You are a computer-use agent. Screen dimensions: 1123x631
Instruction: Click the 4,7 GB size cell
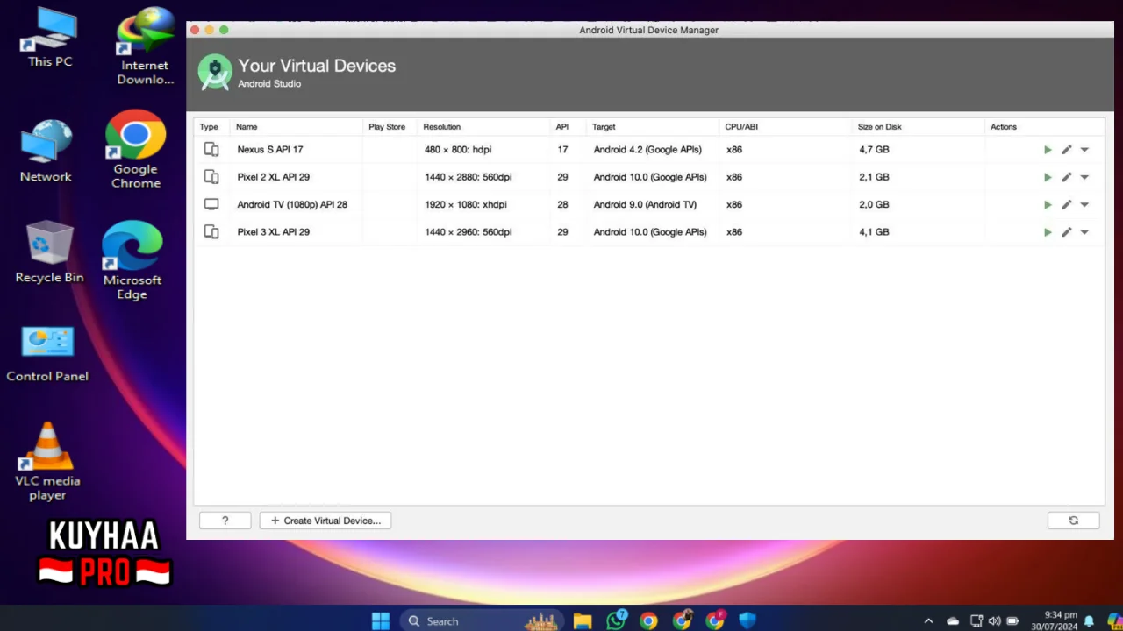[875, 150]
